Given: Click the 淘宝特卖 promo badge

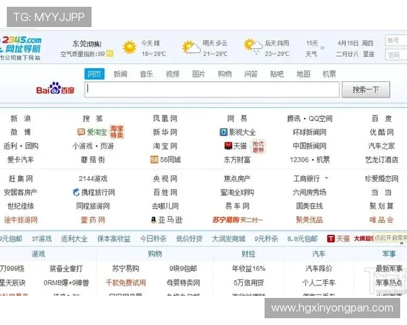Looking at the screenshot, I should (x=117, y=132).
